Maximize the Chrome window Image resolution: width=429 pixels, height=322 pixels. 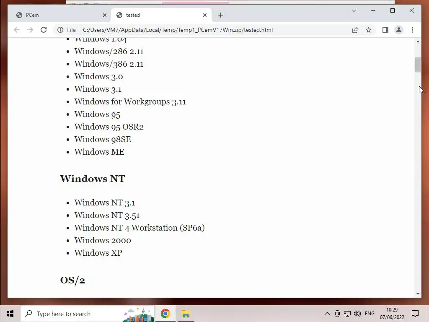tap(392, 10)
